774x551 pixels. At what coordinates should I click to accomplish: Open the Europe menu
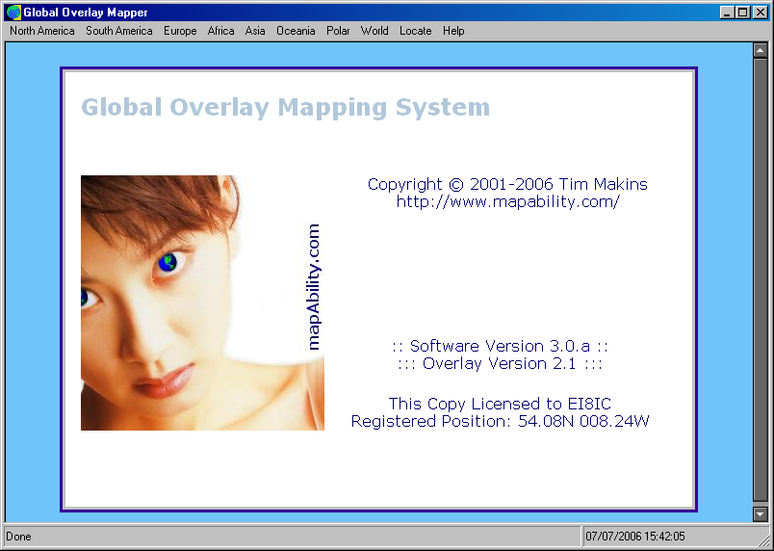180,31
